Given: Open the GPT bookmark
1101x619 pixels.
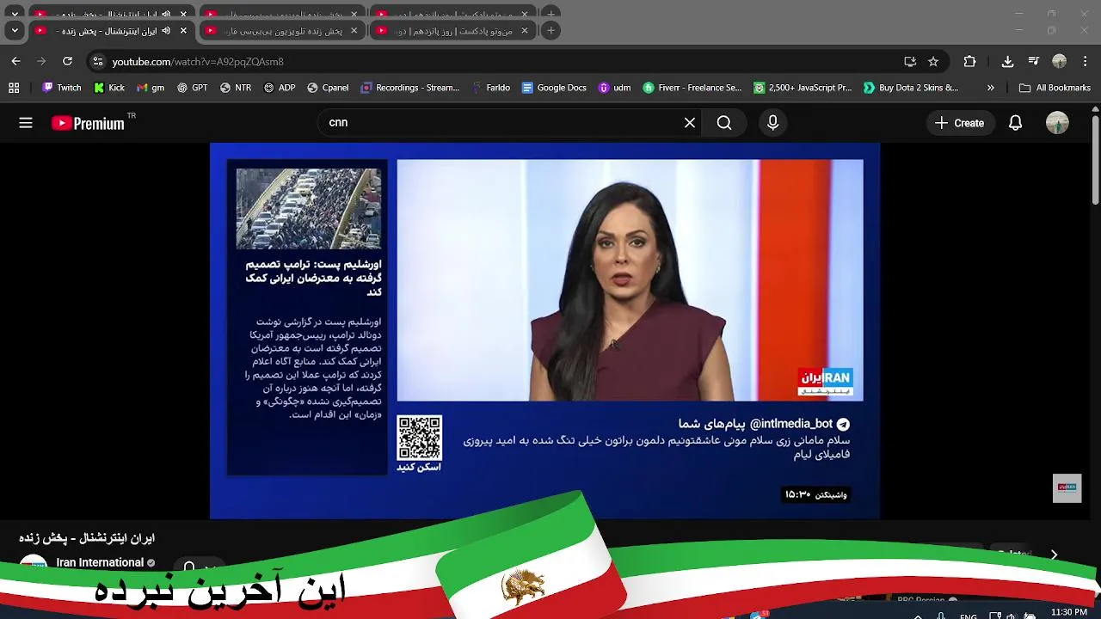Looking at the screenshot, I should point(193,88).
